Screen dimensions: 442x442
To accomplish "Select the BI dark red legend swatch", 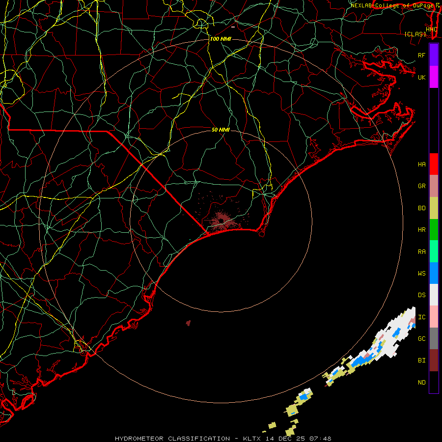I will pyautogui.click(x=434, y=360).
